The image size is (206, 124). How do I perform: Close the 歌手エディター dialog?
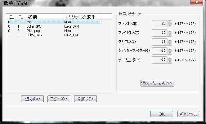(x=197, y=2)
